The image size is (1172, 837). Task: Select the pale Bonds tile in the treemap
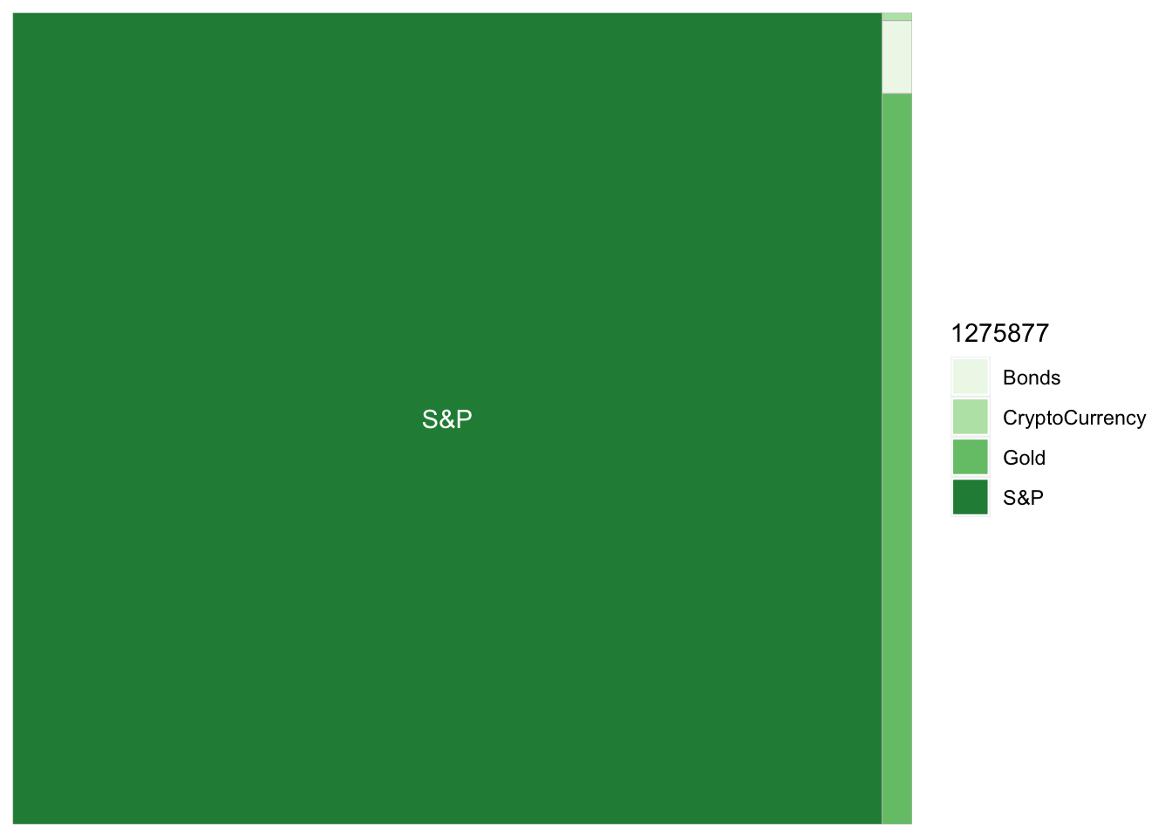click(896, 57)
